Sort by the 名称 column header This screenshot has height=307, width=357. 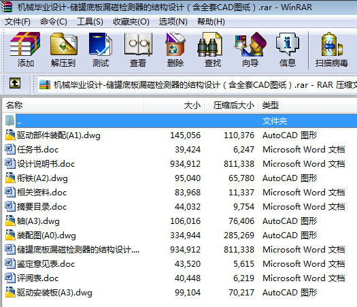(73, 105)
